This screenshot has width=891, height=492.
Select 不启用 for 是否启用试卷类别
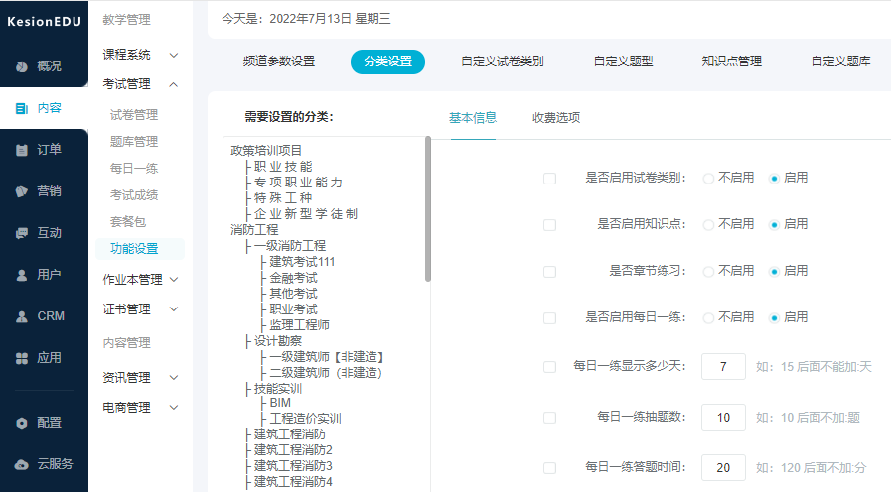[709, 178]
